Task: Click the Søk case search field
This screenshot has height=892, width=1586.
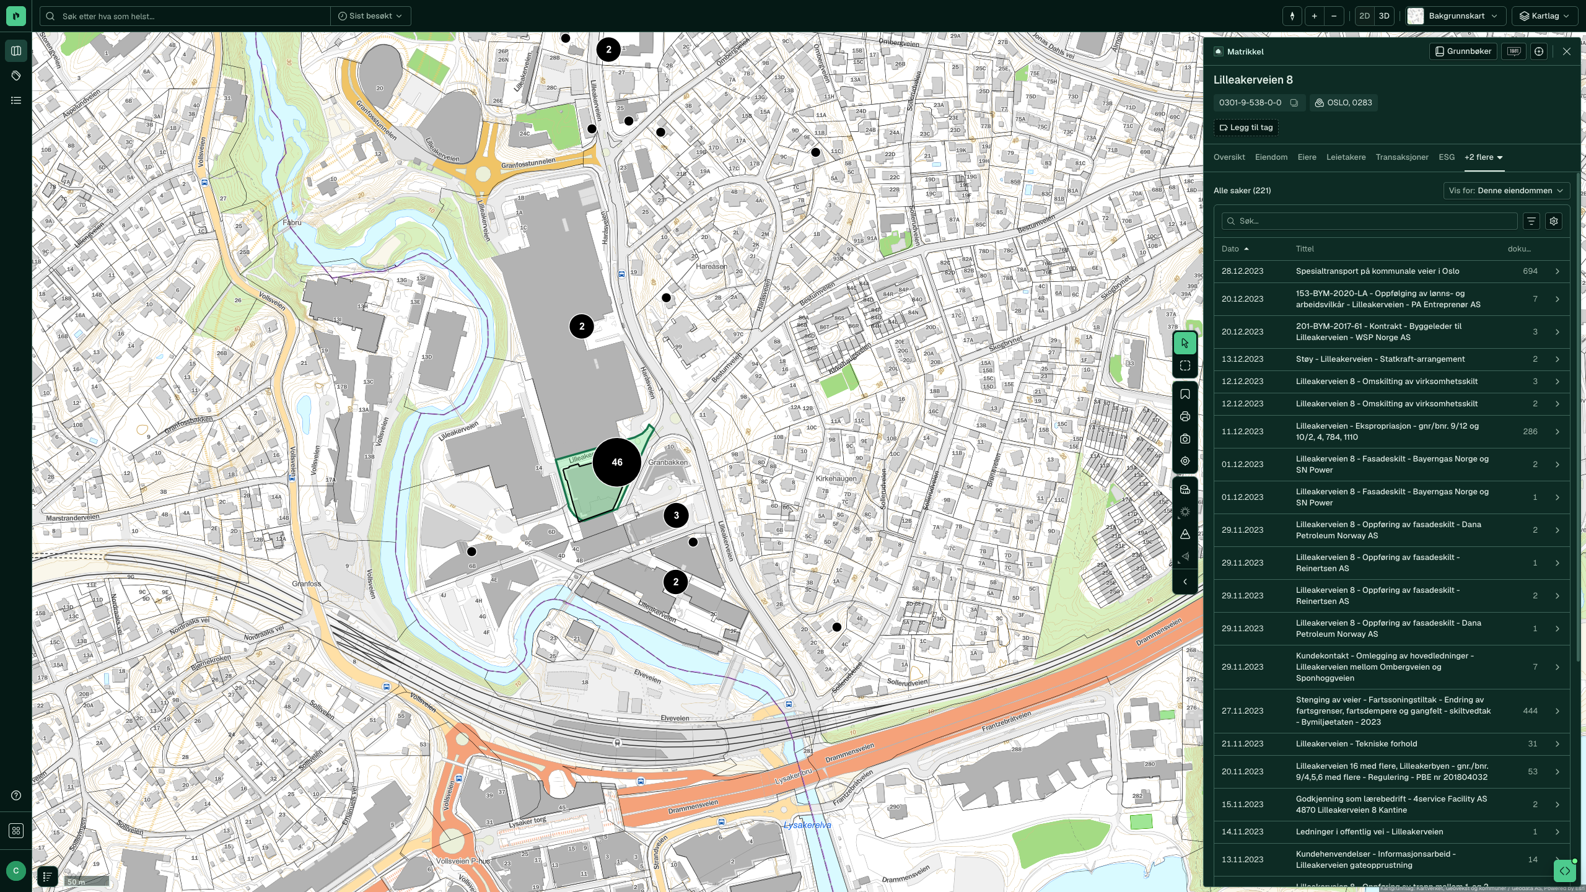Action: coord(1369,221)
